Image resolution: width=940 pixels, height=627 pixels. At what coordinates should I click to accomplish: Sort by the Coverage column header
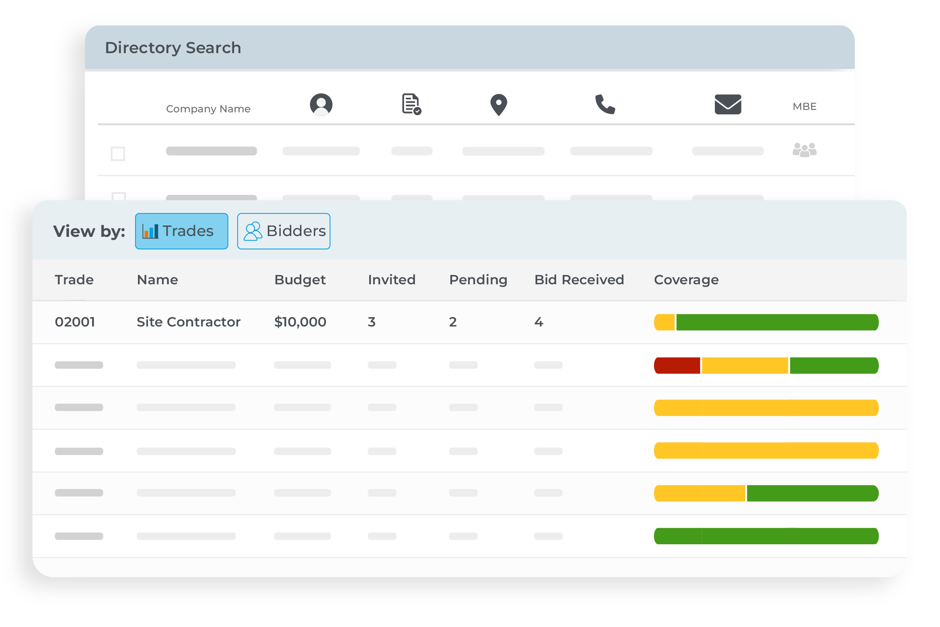[x=686, y=279]
